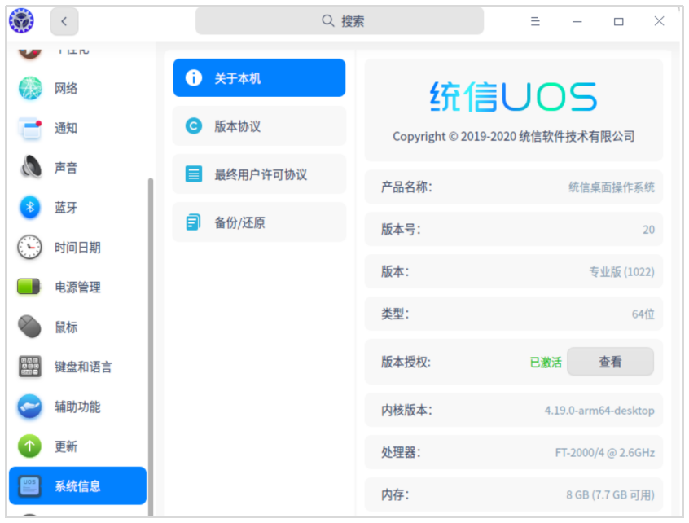Screen dimensions: 689x523
Task: Open the 电源管理 battery icon
Action: tap(29, 287)
